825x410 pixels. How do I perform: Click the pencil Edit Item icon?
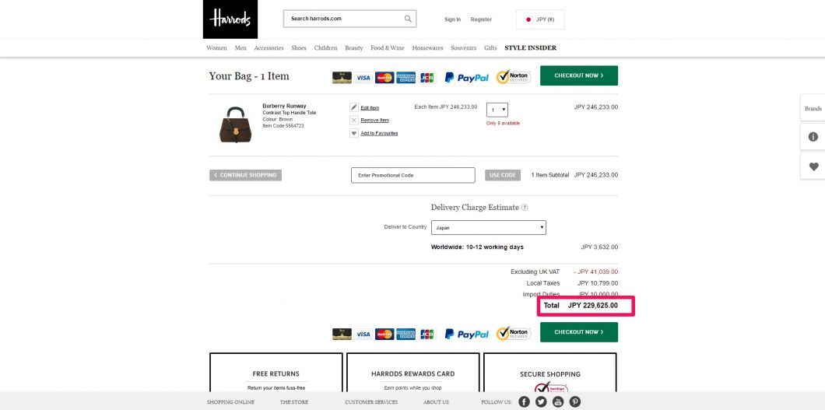click(x=354, y=107)
